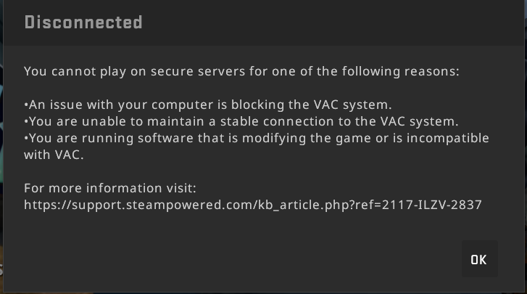Viewport: 527px width, 294px height.
Task: Click the word 'VAC system' in first bullet
Action: (x=352, y=105)
